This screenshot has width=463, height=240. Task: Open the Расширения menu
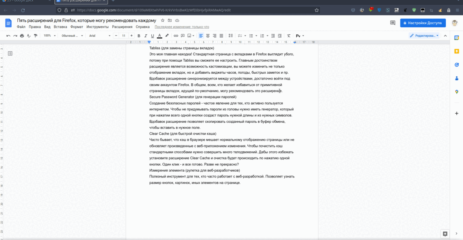pyautogui.click(x=122, y=27)
